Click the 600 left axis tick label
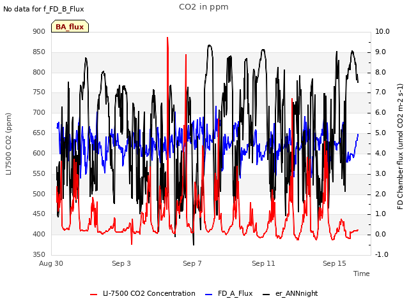This screenshot has width=409, height=306. click(39, 153)
